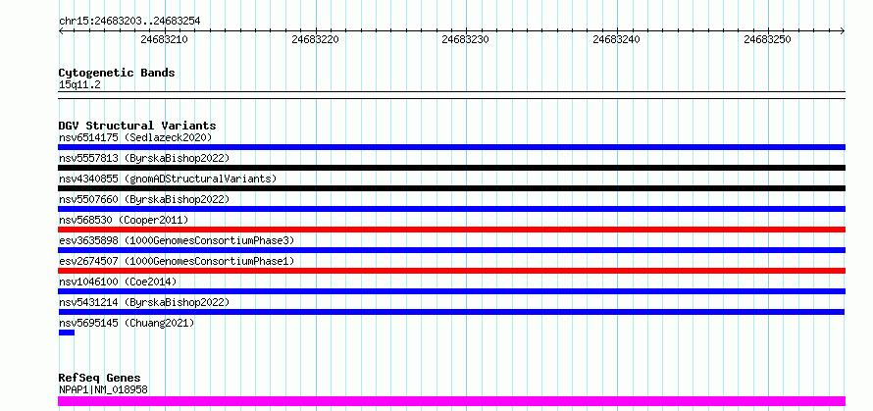Click the NPAP1|NM_018958 gene label
This screenshot has width=873, height=411.
click(x=103, y=389)
